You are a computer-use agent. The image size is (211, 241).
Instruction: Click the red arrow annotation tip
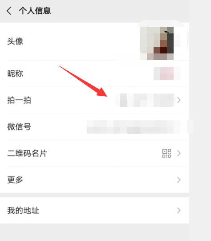pyautogui.click(x=106, y=96)
